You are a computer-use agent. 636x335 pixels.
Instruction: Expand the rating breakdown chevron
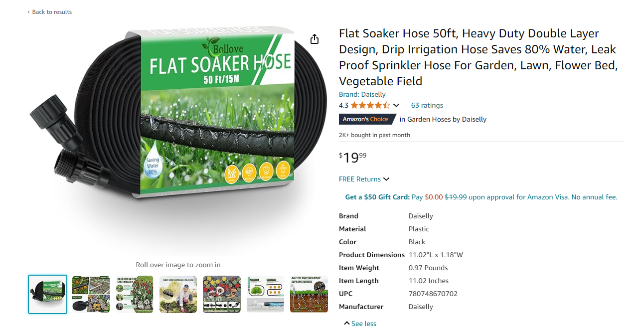coord(396,105)
